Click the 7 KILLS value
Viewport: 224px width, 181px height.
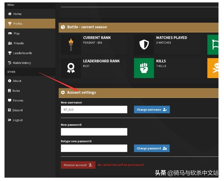click(x=161, y=66)
